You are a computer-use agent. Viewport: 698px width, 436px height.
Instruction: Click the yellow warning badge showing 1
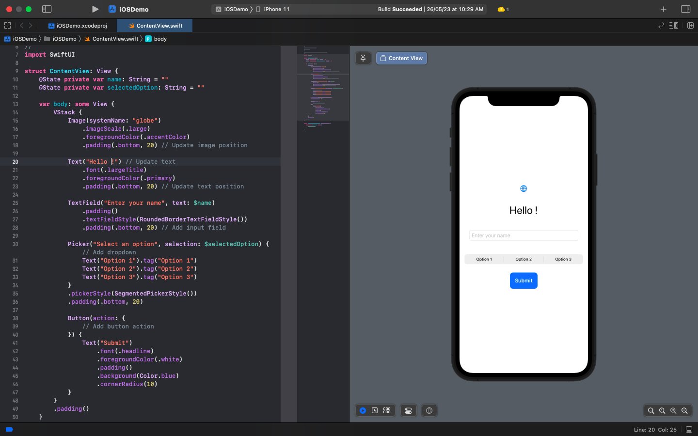(502, 9)
